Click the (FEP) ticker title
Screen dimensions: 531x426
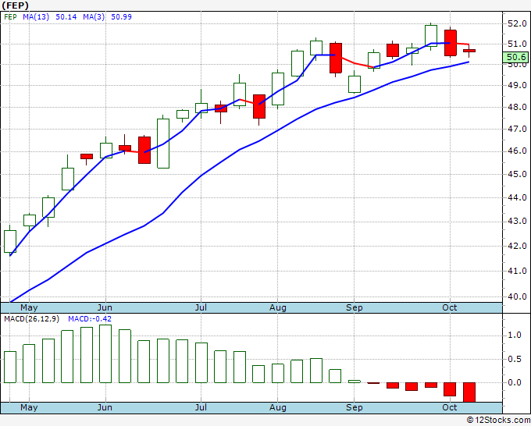(16, 5)
